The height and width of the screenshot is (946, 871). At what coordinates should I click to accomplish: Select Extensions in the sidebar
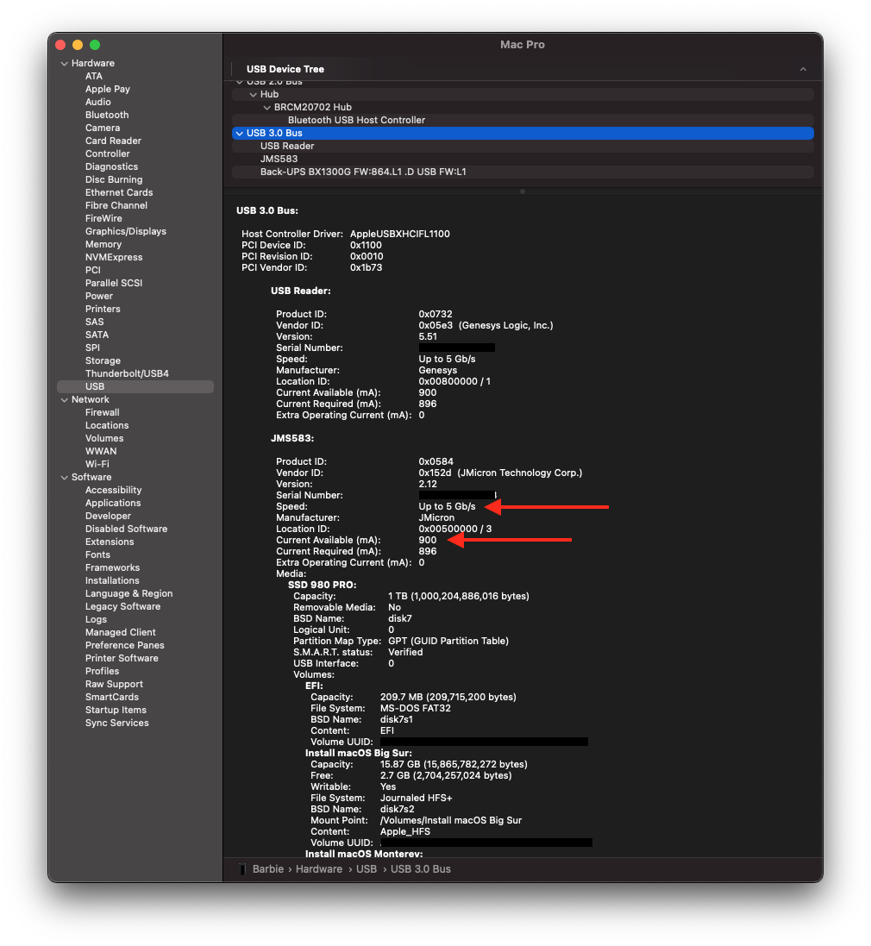point(110,542)
